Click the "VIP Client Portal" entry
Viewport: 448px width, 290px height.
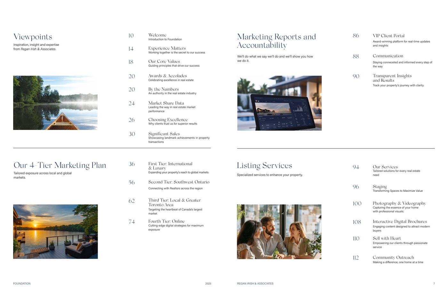388,36
